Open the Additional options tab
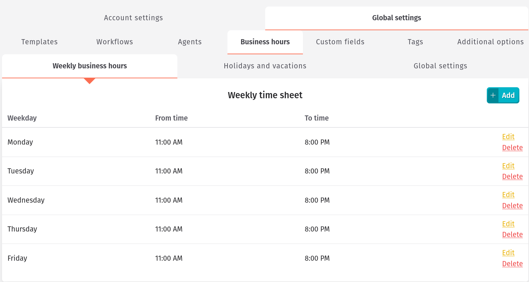Image resolution: width=529 pixels, height=282 pixels. coord(491,42)
